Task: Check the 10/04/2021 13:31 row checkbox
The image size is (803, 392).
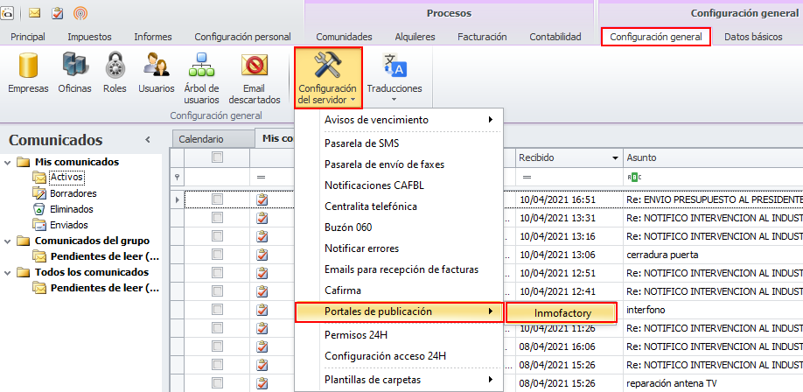Action: tap(218, 218)
